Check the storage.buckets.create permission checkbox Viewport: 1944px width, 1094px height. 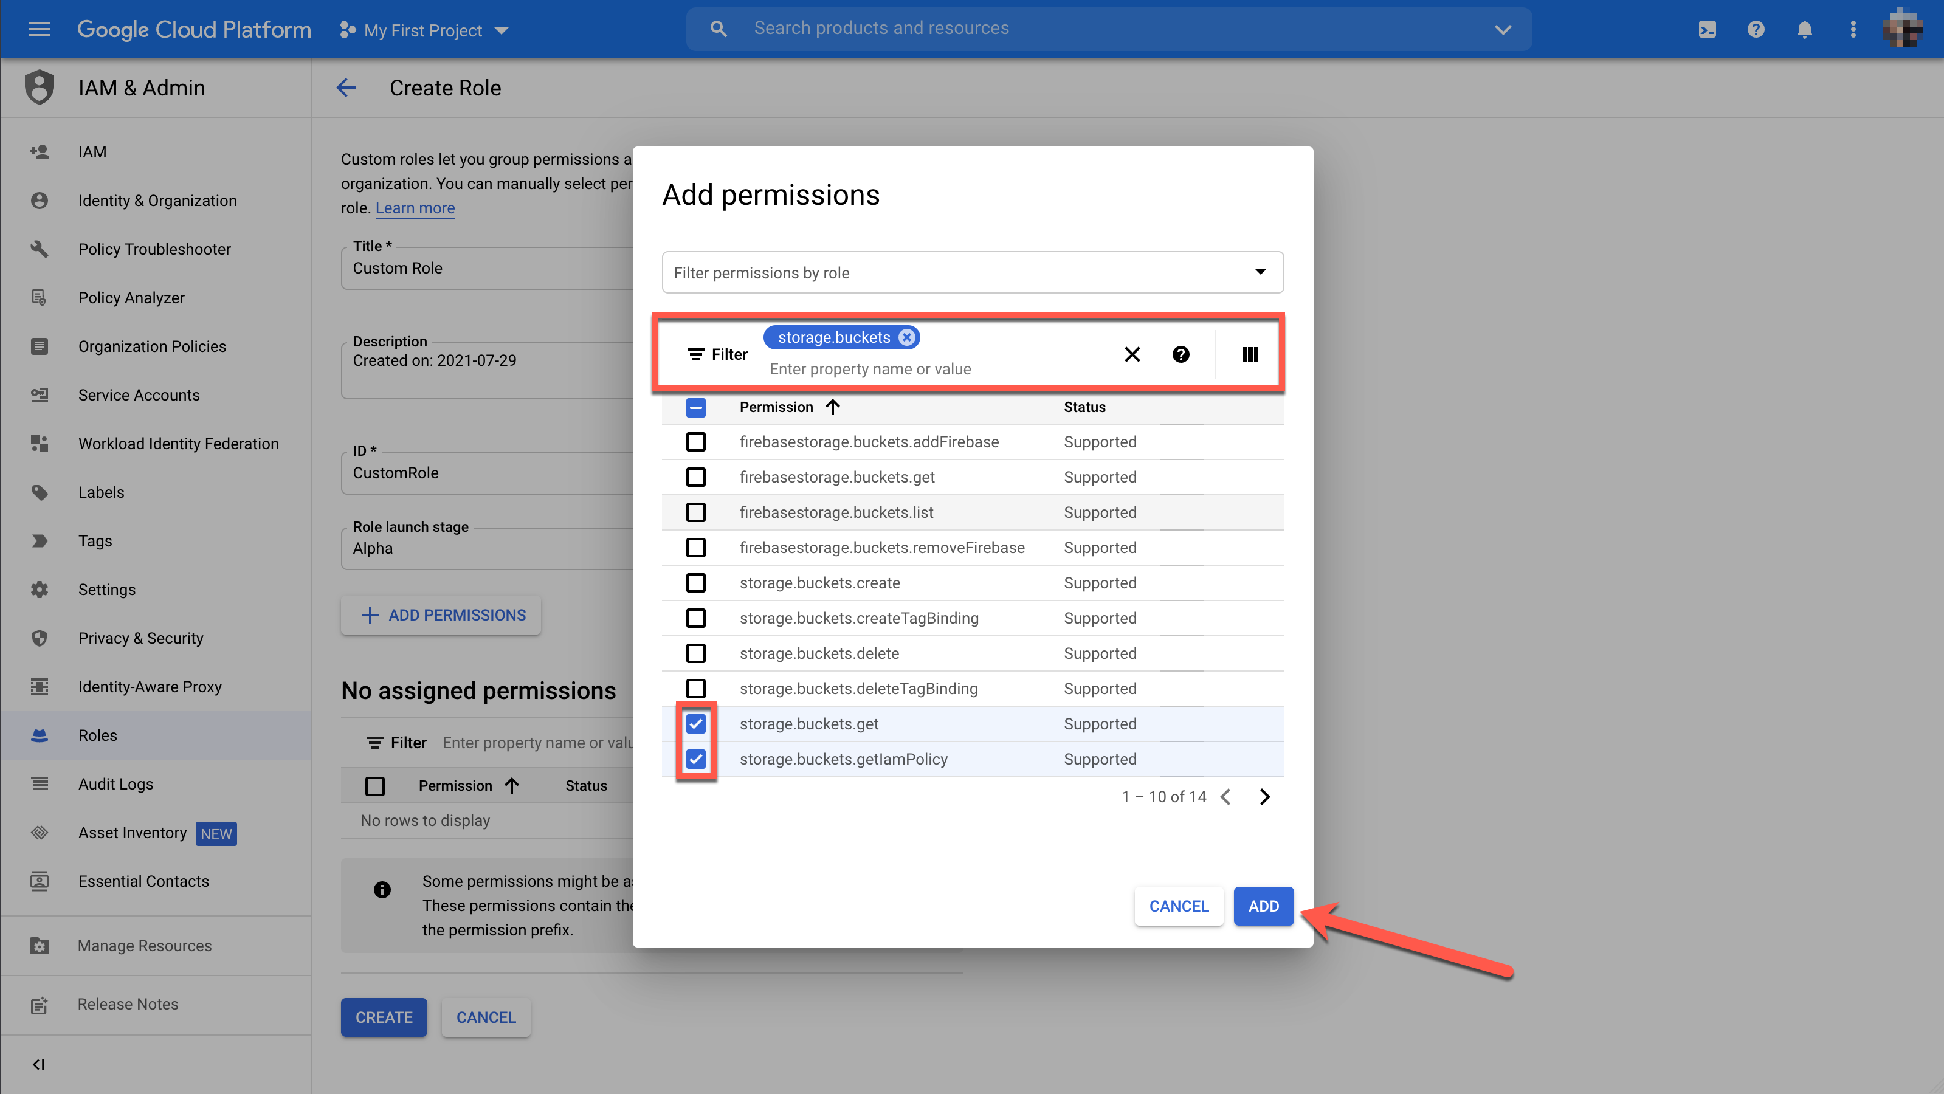(x=696, y=582)
